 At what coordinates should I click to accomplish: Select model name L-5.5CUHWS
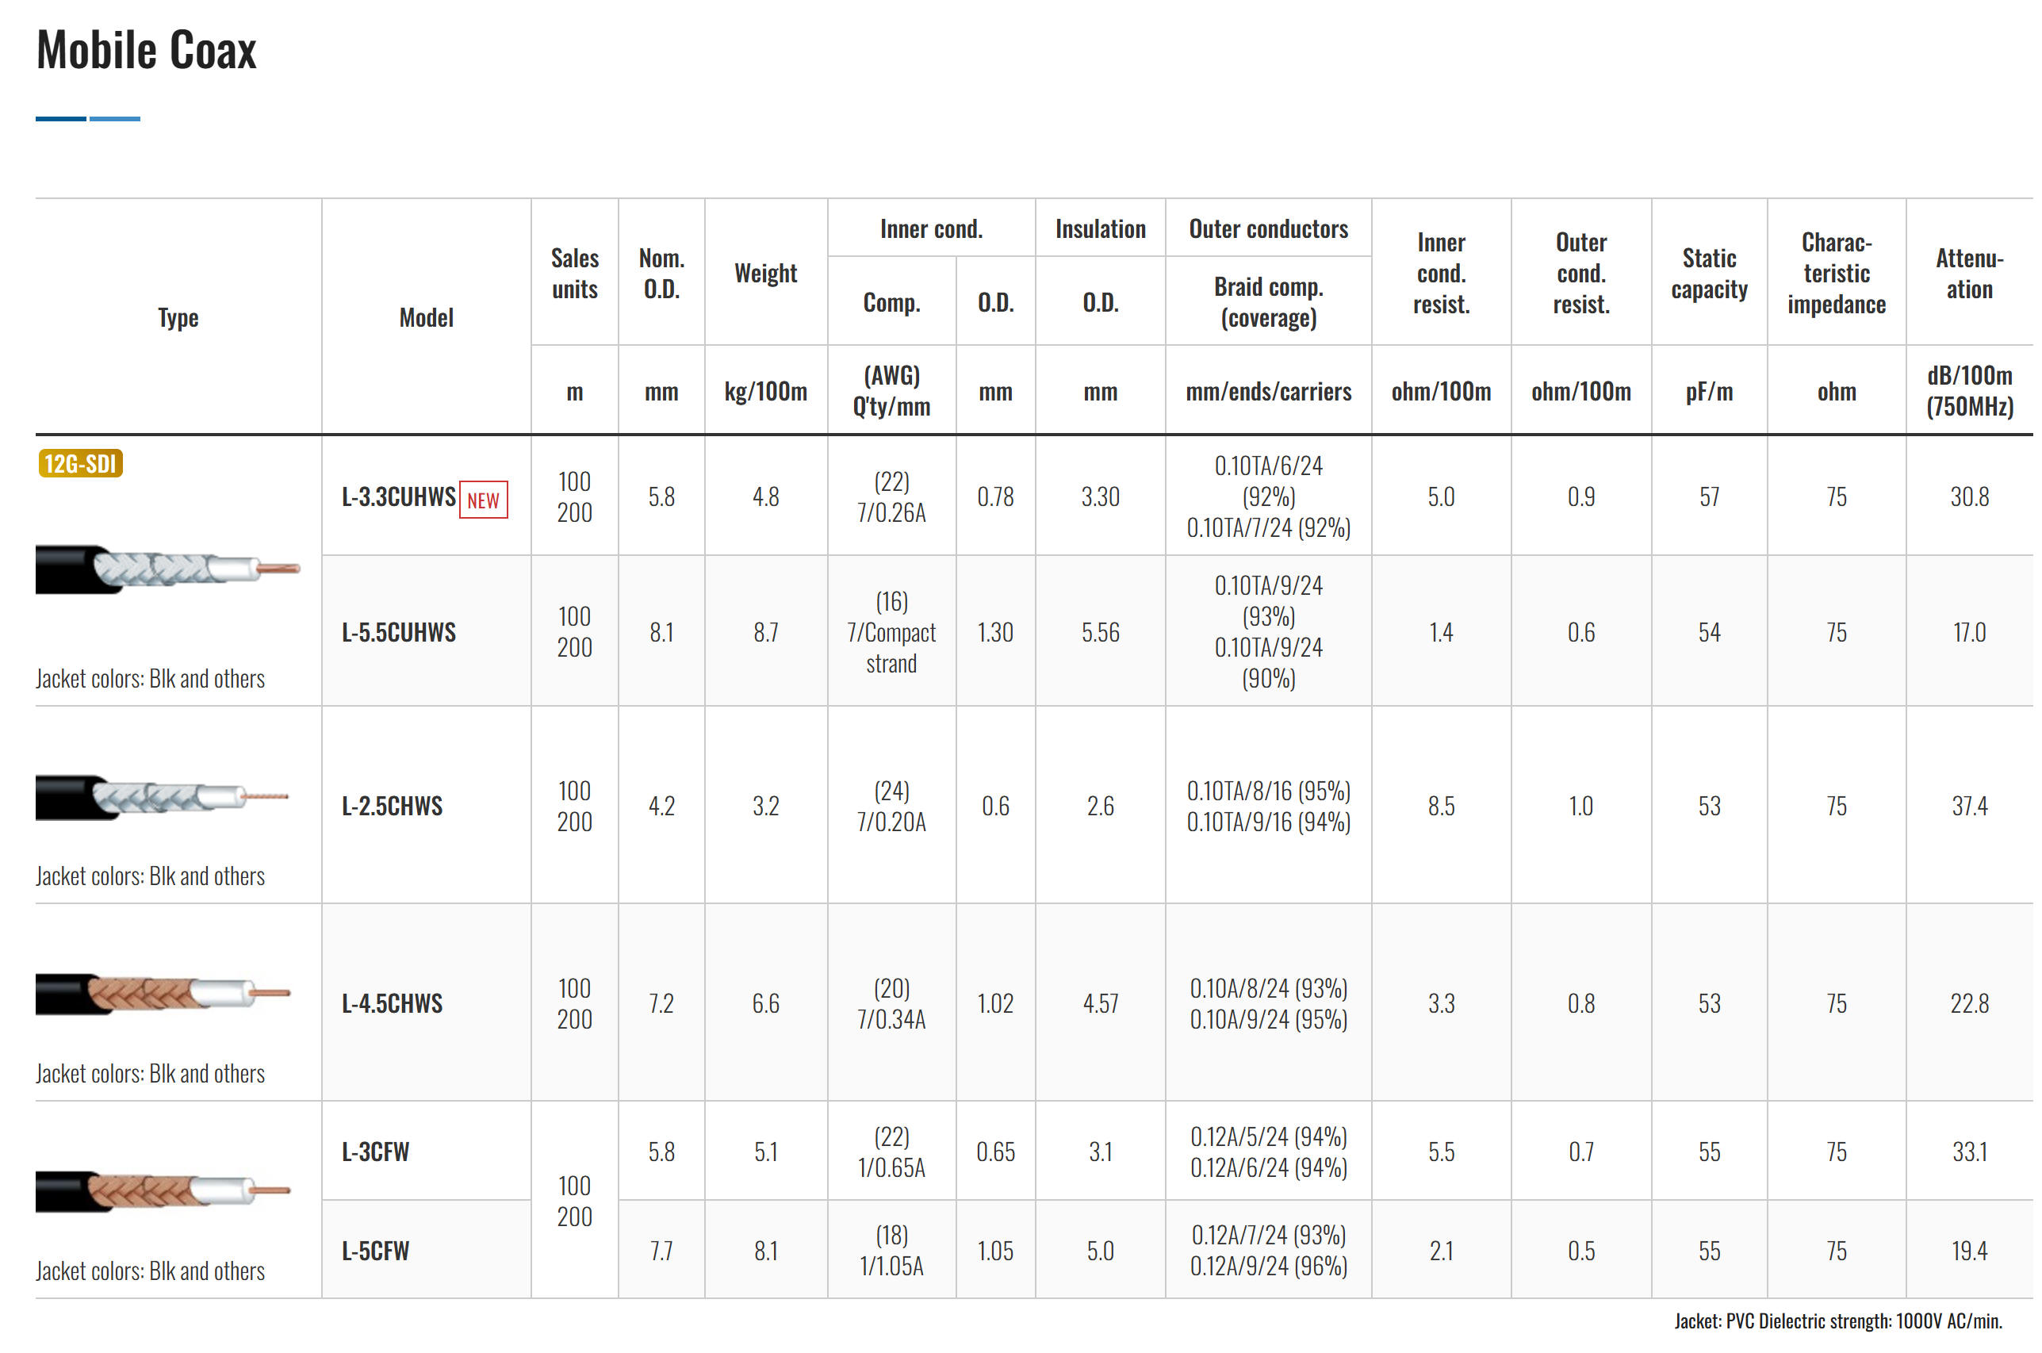(x=398, y=633)
